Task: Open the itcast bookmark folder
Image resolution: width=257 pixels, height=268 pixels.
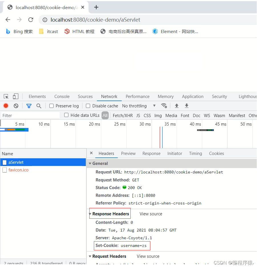Action: click(x=48, y=31)
